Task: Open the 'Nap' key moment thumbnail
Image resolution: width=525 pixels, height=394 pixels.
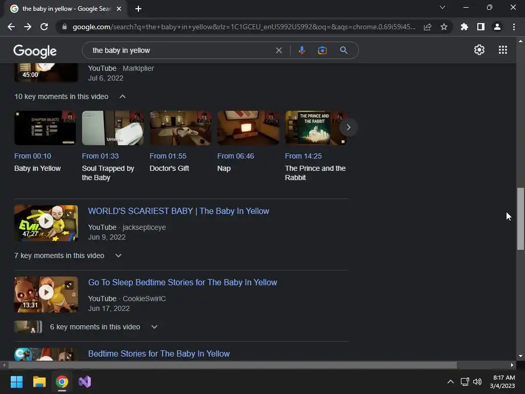Action: click(x=248, y=128)
